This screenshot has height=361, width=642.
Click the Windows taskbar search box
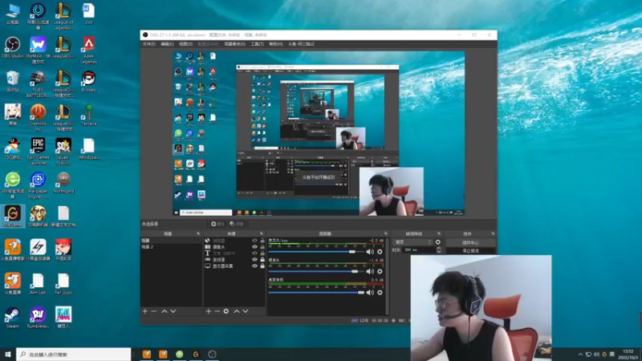[74, 355]
